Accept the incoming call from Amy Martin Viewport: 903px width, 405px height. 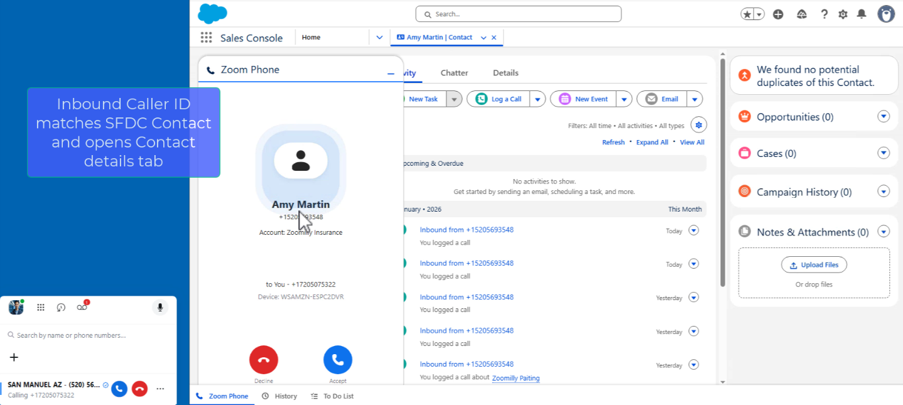tap(337, 360)
